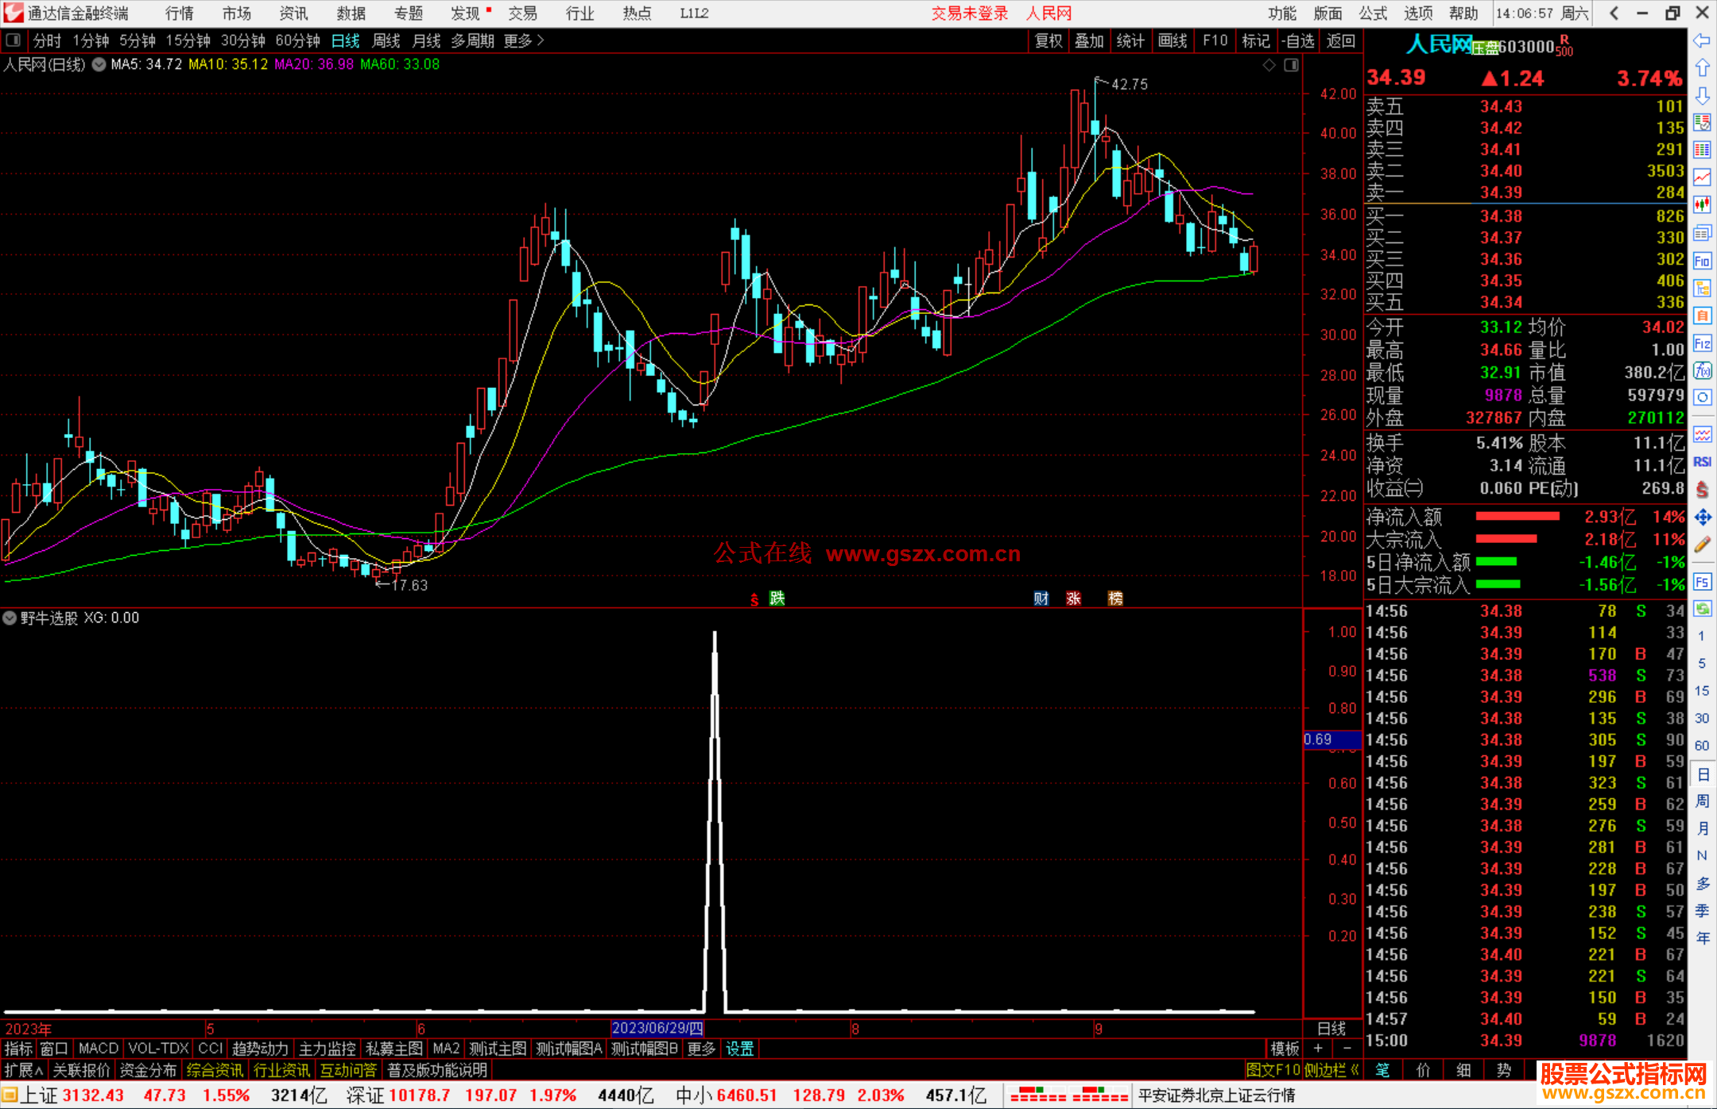Toggle the MA indicator circle beside 人民网(日线)
This screenshot has height=1109, width=1717.
click(99, 64)
